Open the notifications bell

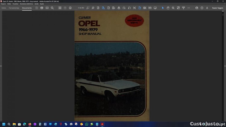[207, 8]
